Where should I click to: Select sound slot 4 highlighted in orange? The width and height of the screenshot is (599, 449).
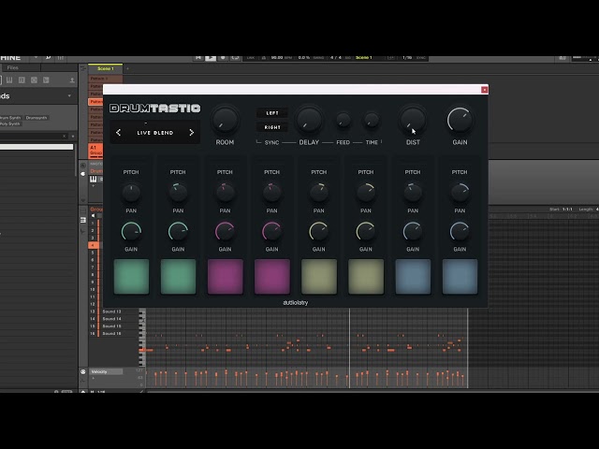pyautogui.click(x=94, y=245)
